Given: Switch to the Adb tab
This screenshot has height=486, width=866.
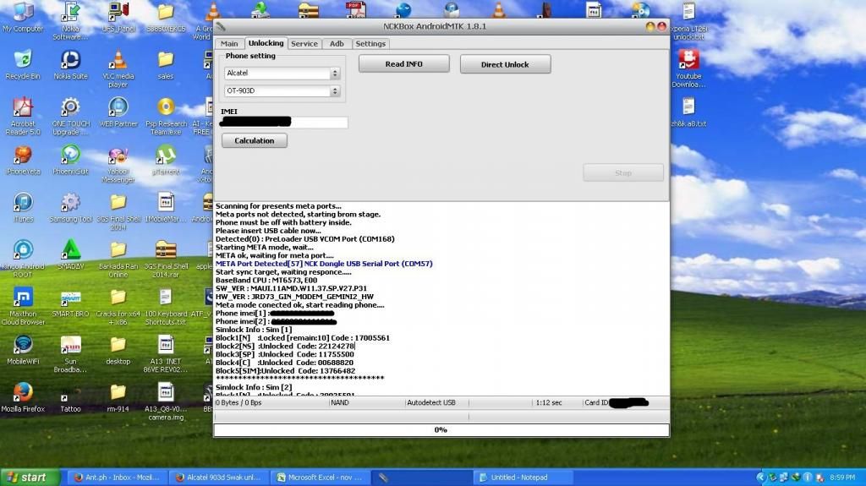Looking at the screenshot, I should [337, 44].
